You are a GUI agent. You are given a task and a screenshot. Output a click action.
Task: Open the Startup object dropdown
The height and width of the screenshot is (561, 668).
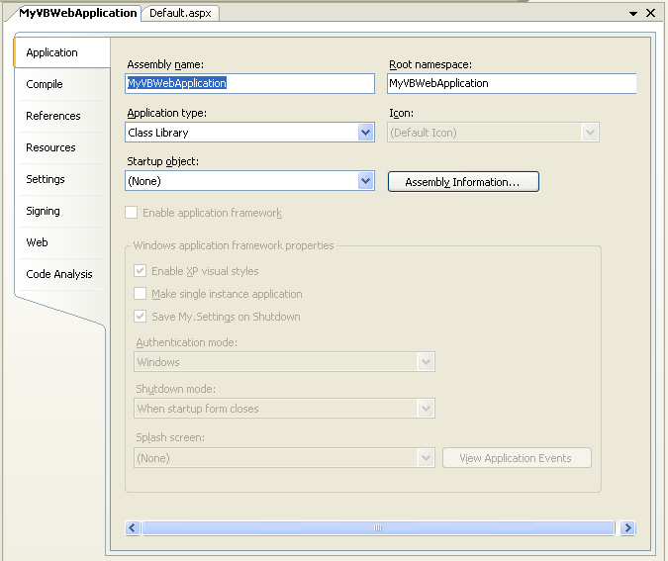[365, 181]
